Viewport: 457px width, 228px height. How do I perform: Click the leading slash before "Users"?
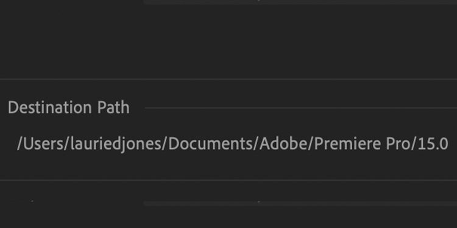pyautogui.click(x=21, y=144)
